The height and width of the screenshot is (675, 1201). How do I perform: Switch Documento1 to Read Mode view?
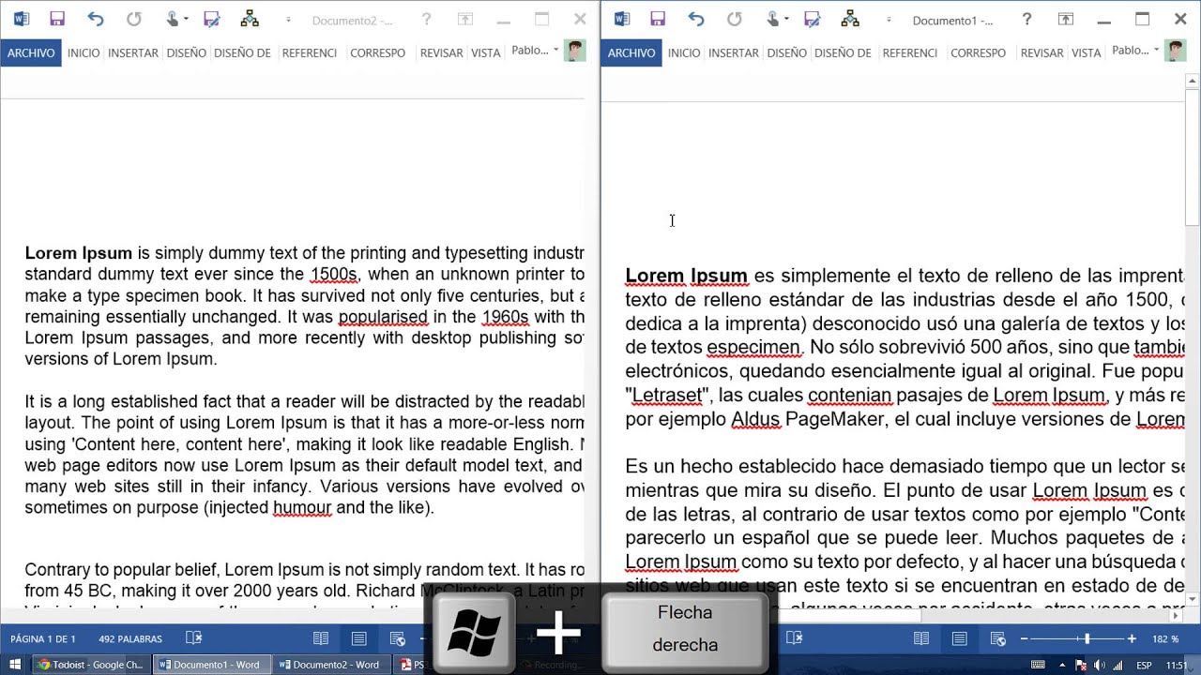click(921, 638)
